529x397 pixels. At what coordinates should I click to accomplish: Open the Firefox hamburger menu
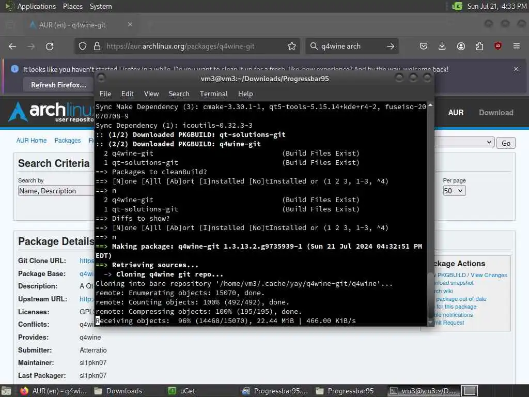pos(517,46)
